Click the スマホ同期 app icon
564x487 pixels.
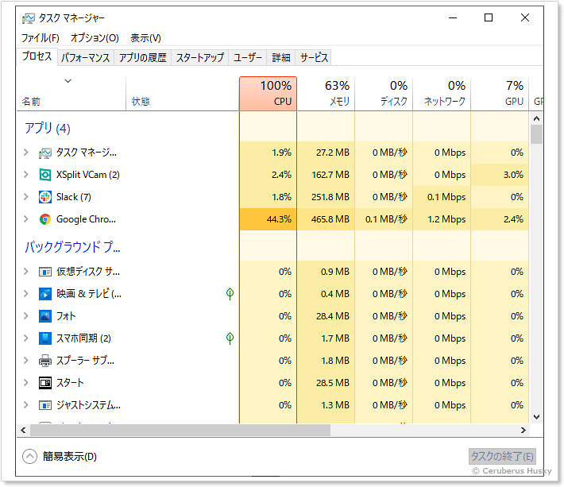pos(45,338)
